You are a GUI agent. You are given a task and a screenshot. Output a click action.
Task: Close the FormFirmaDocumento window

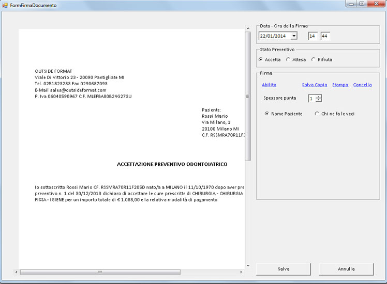pyautogui.click(x=376, y=4)
